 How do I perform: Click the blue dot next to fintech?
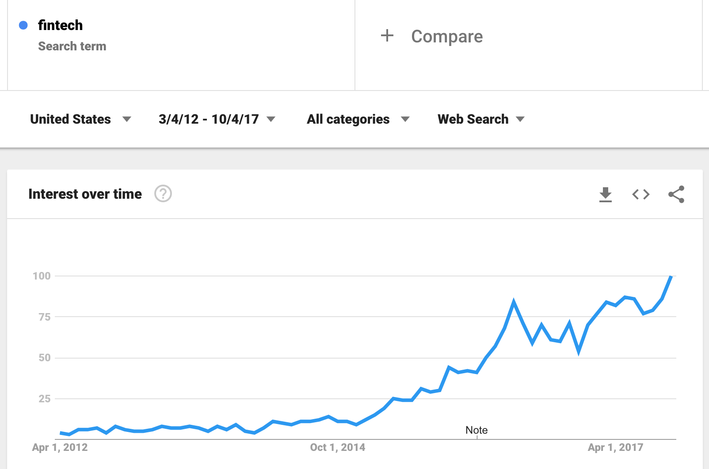(x=23, y=26)
